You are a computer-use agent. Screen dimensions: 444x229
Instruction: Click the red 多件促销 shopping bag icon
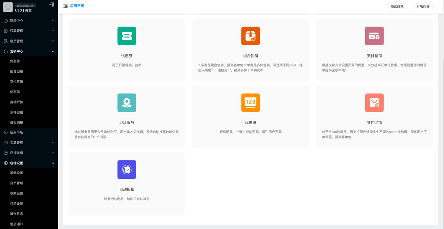point(374,103)
